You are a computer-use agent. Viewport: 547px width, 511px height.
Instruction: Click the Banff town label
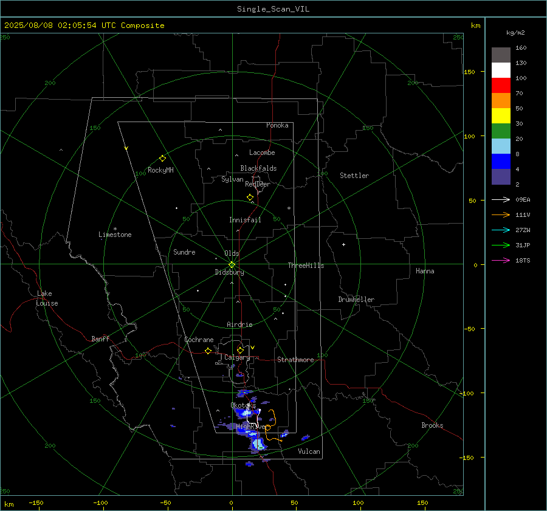pyautogui.click(x=100, y=338)
